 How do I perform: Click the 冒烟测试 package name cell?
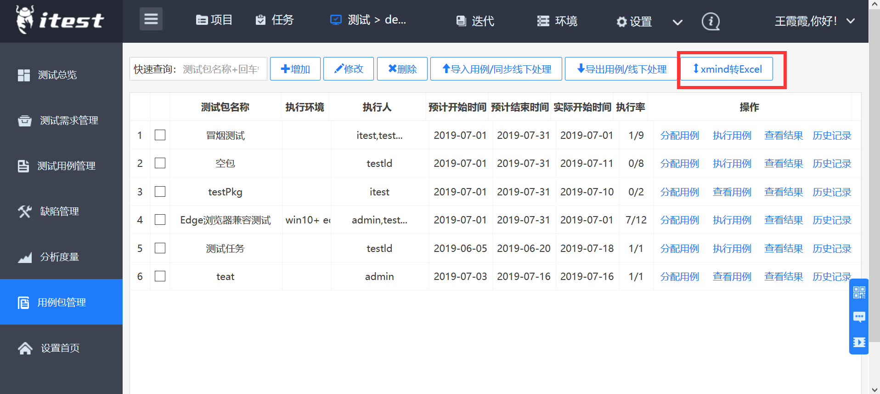click(226, 136)
